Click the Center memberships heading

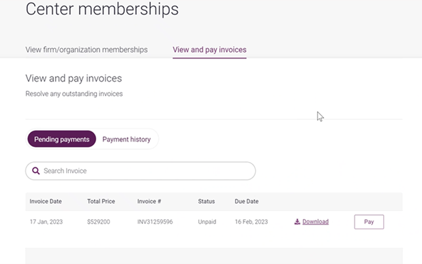pyautogui.click(x=102, y=9)
